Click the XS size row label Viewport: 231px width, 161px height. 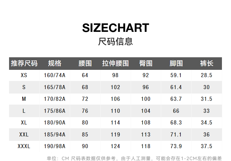(x=24, y=75)
